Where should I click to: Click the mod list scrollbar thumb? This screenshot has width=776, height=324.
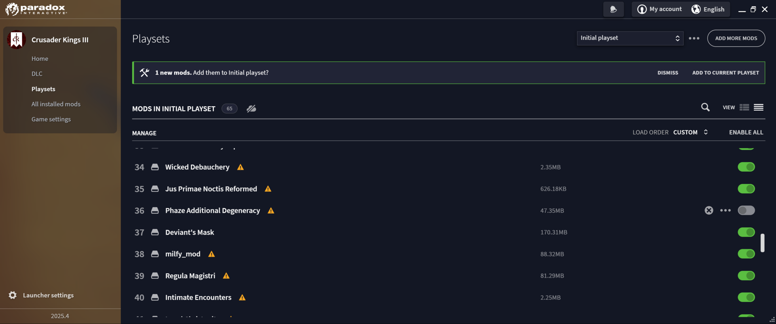coord(762,243)
